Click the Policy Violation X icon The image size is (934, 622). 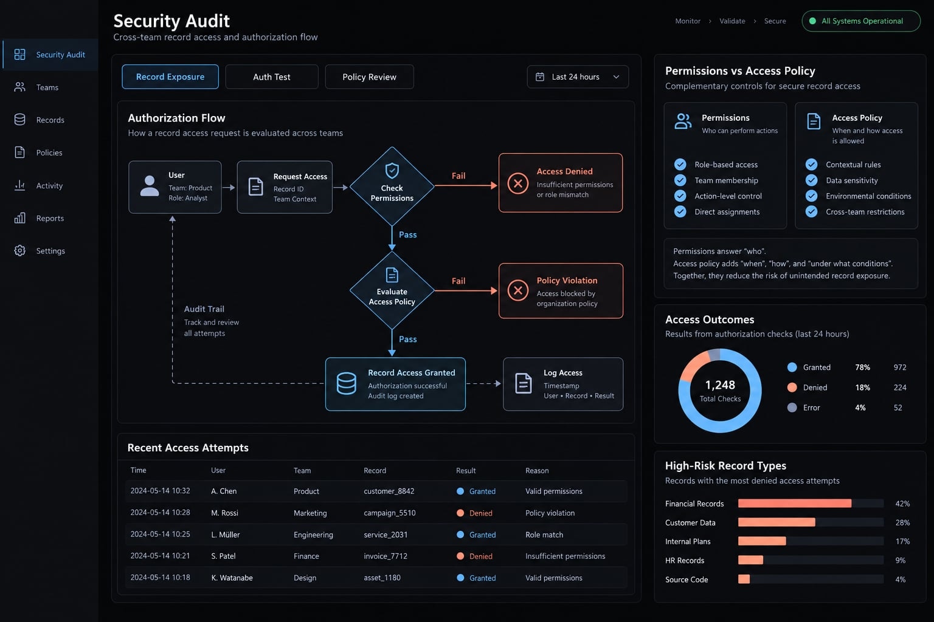click(x=518, y=290)
